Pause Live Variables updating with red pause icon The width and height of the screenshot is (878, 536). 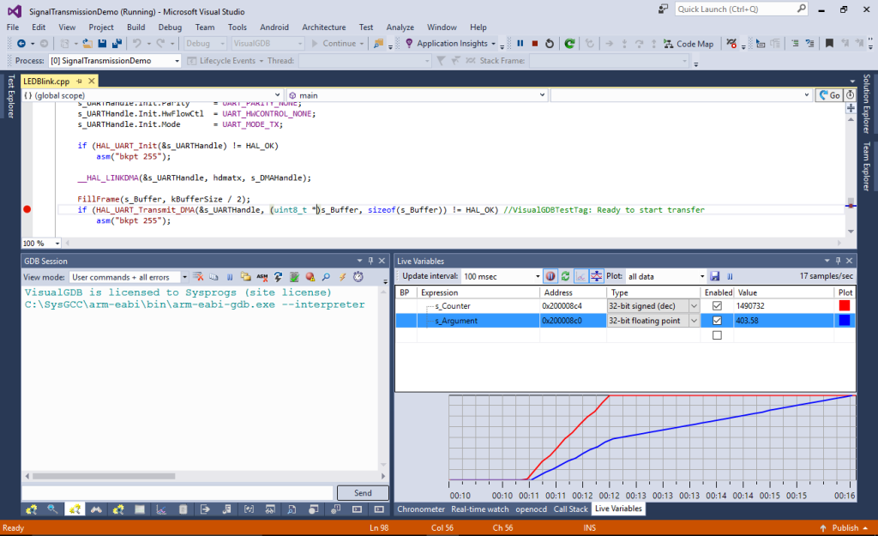550,276
